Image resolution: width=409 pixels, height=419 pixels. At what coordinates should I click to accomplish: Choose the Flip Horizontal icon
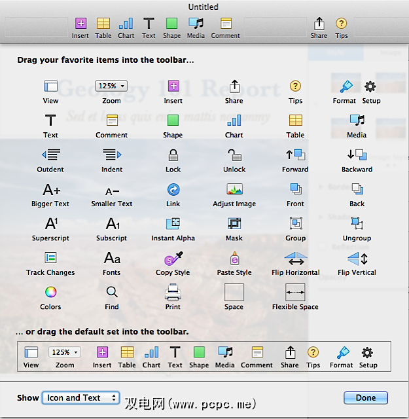pos(295,259)
